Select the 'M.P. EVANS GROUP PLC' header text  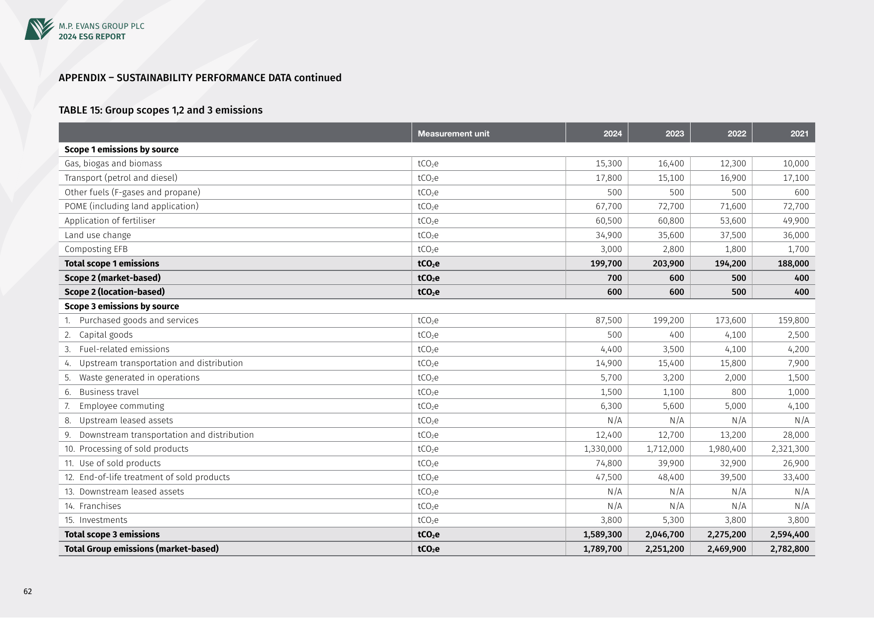click(102, 26)
